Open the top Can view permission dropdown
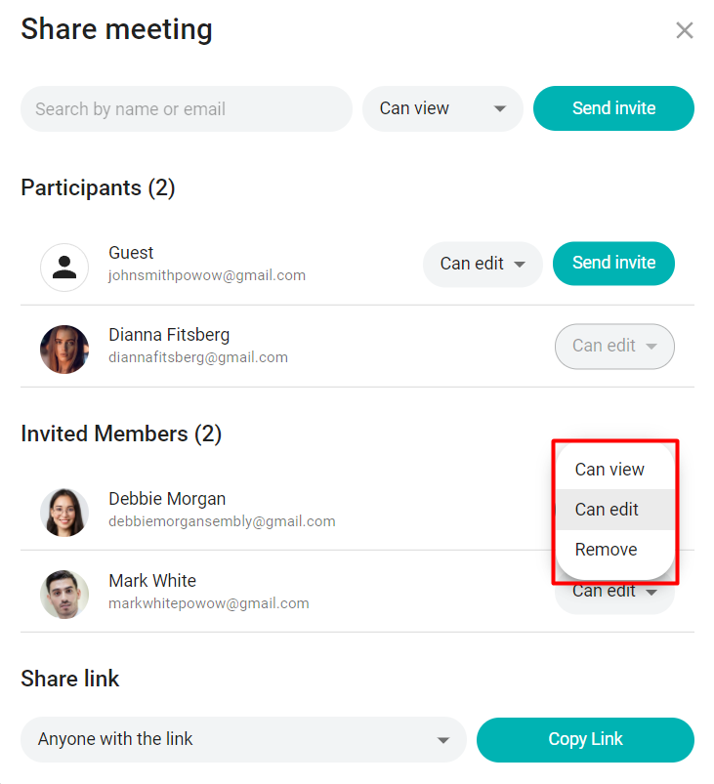Viewport: 714px width, 784px height. tap(442, 108)
